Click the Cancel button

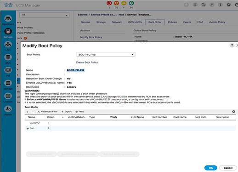tap(228, 168)
